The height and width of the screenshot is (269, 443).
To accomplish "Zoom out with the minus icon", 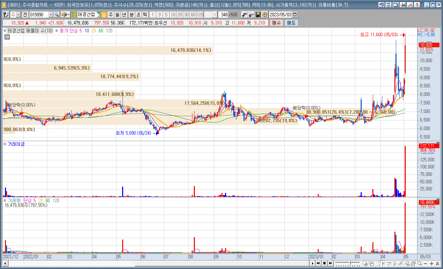I will (425, 263).
